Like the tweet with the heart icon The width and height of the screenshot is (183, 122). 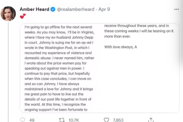106,120
